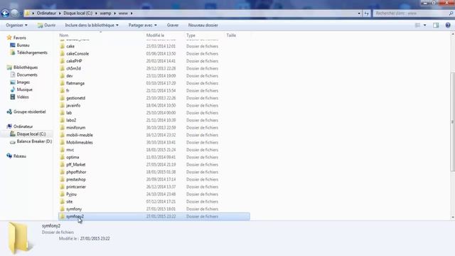Sort by the Type column header
This screenshot has height=256, width=455.
pos(191,35)
